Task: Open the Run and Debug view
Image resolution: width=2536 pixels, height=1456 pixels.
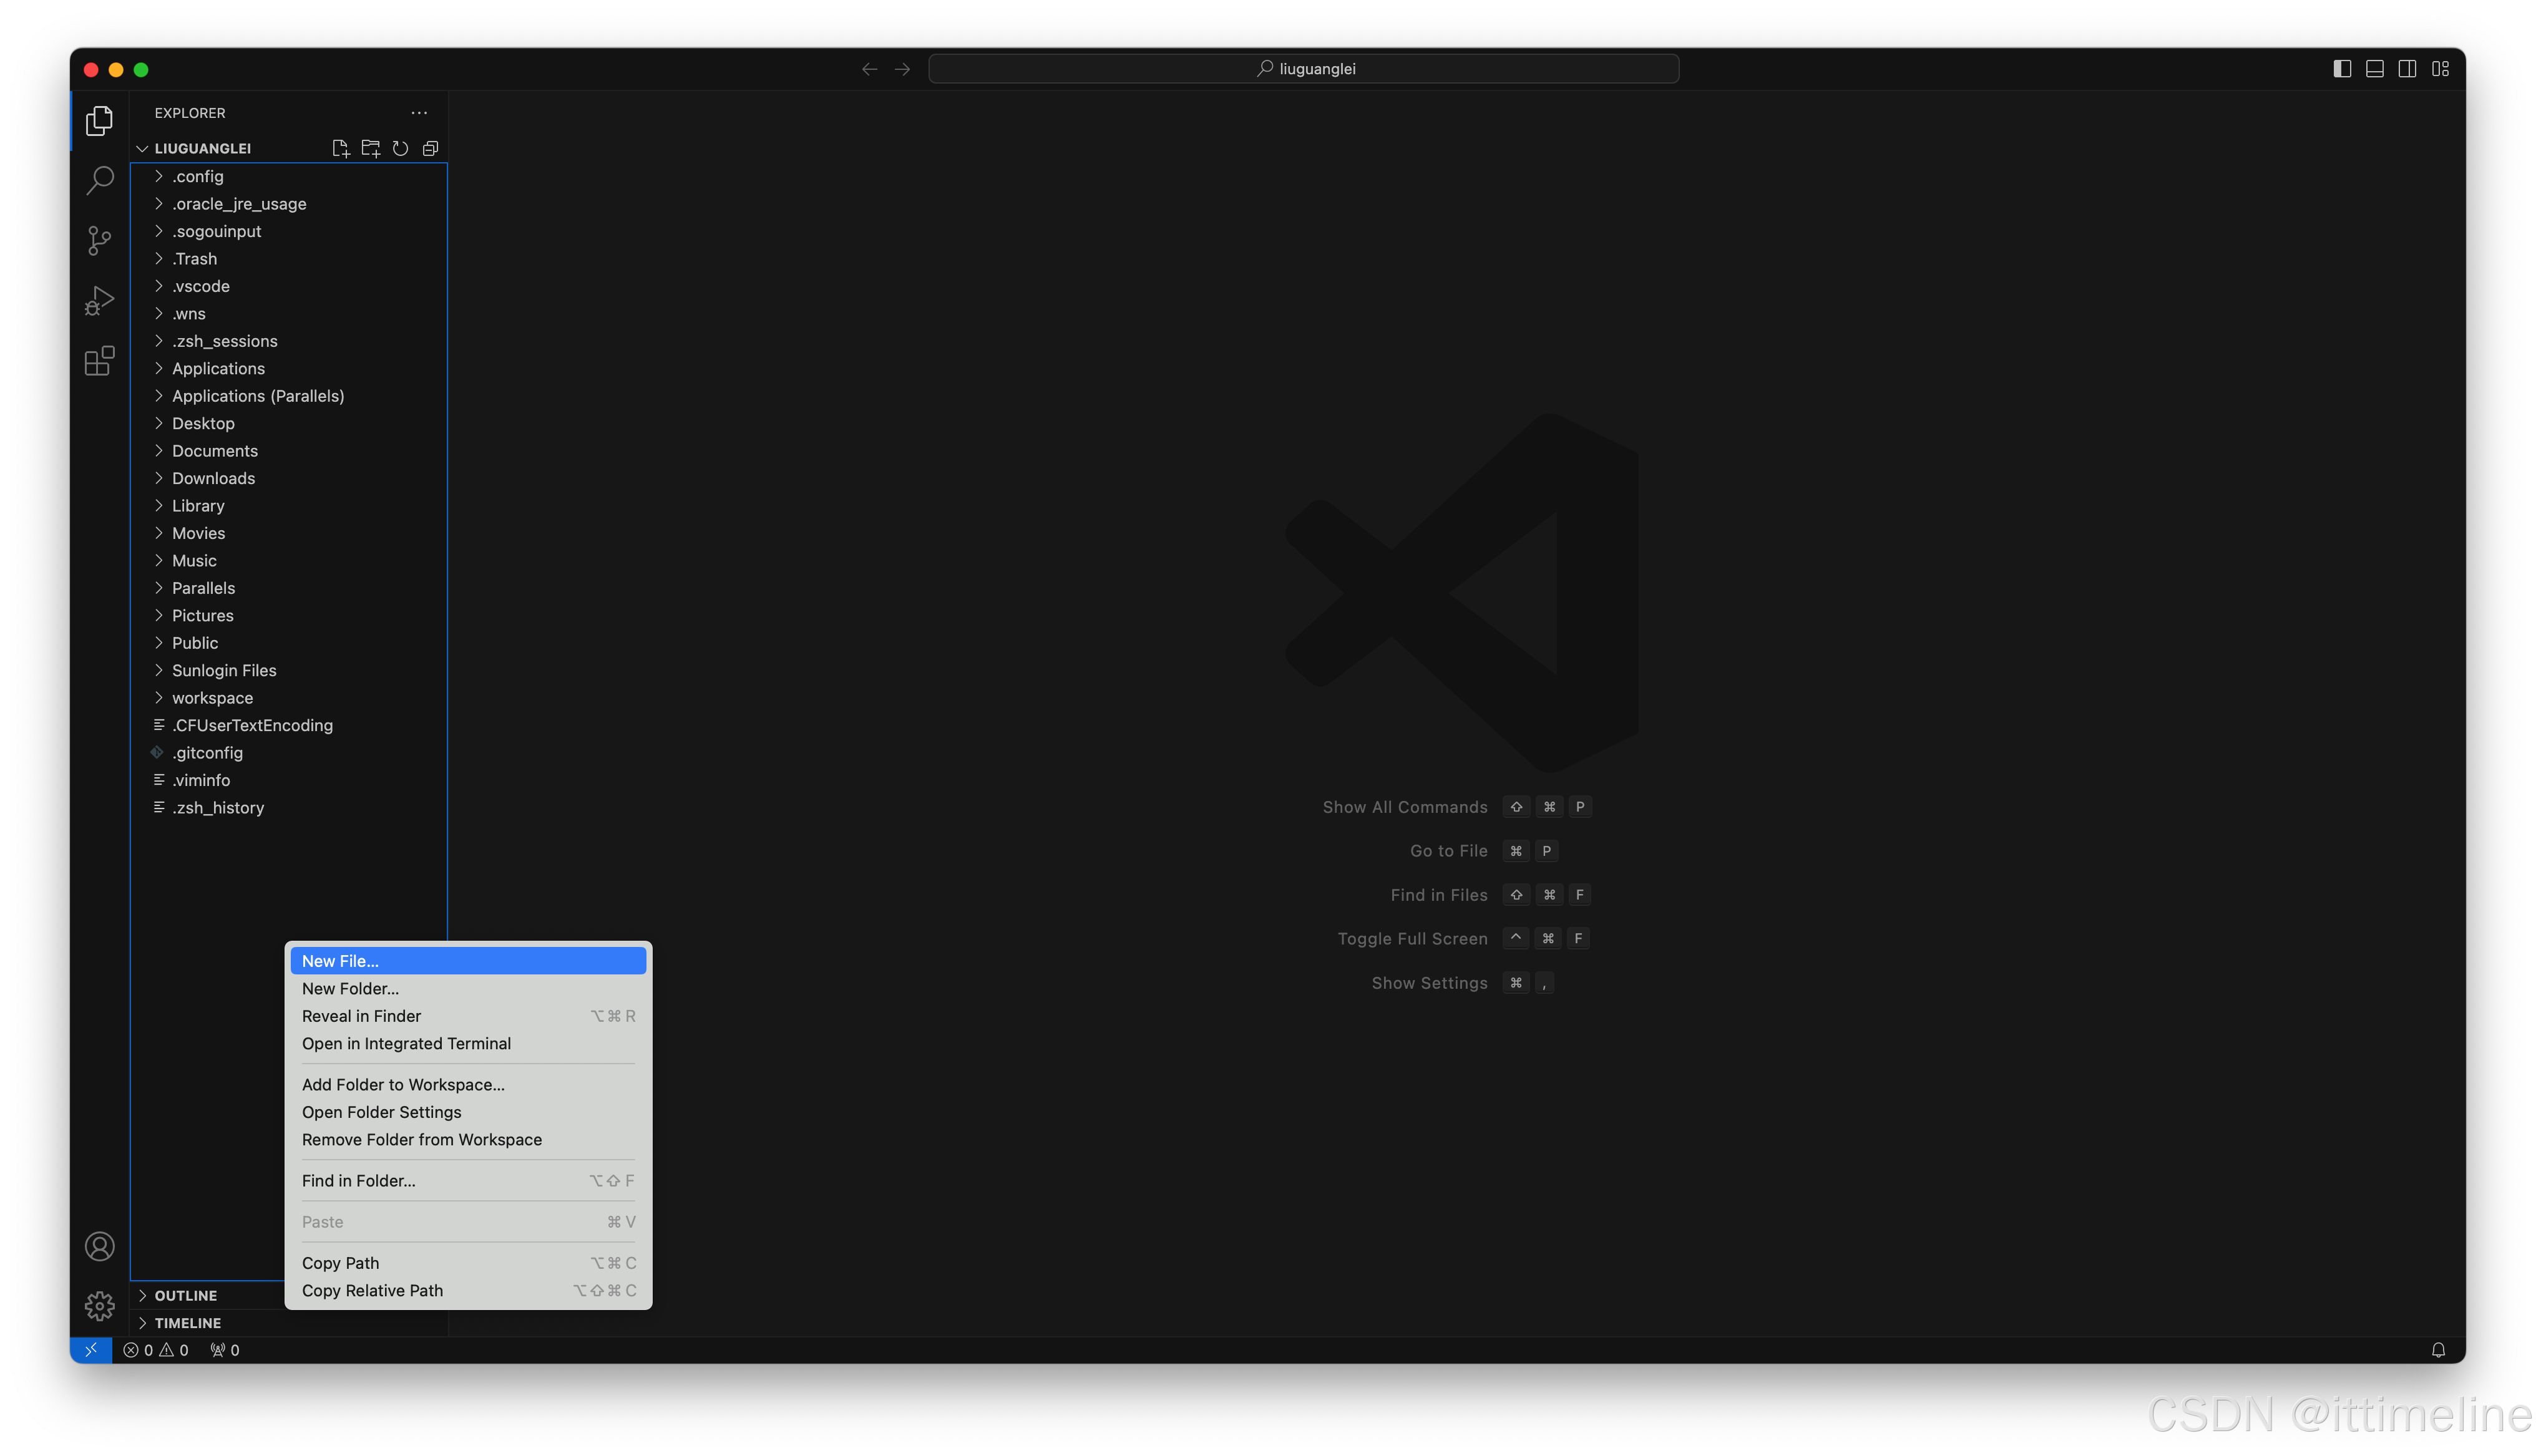Action: click(99, 300)
